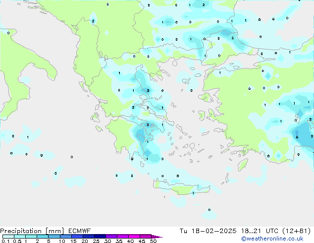Click the '(12+81)' forecast run text
The image size is (314, 243).
(x=297, y=231)
